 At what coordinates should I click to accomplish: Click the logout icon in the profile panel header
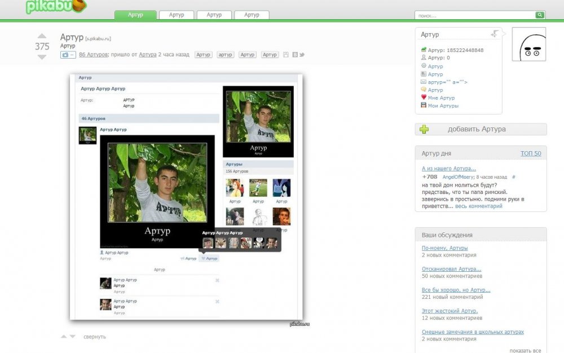495,34
